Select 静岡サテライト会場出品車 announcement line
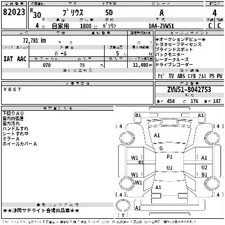 (41, 210)
